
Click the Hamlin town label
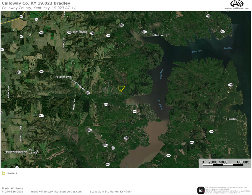pyautogui.click(x=231, y=119)
